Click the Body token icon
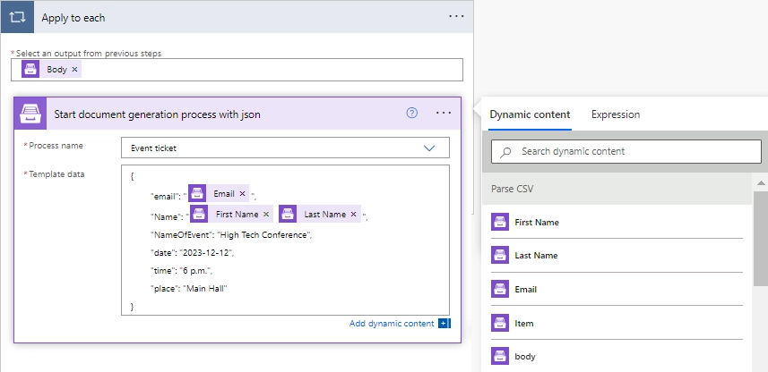The height and width of the screenshot is (372, 768). [30, 69]
